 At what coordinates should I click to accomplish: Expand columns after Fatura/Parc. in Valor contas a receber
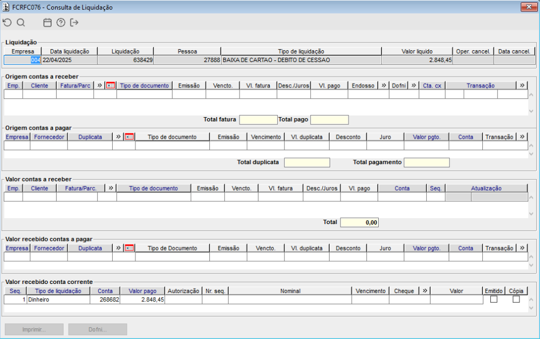coord(111,188)
